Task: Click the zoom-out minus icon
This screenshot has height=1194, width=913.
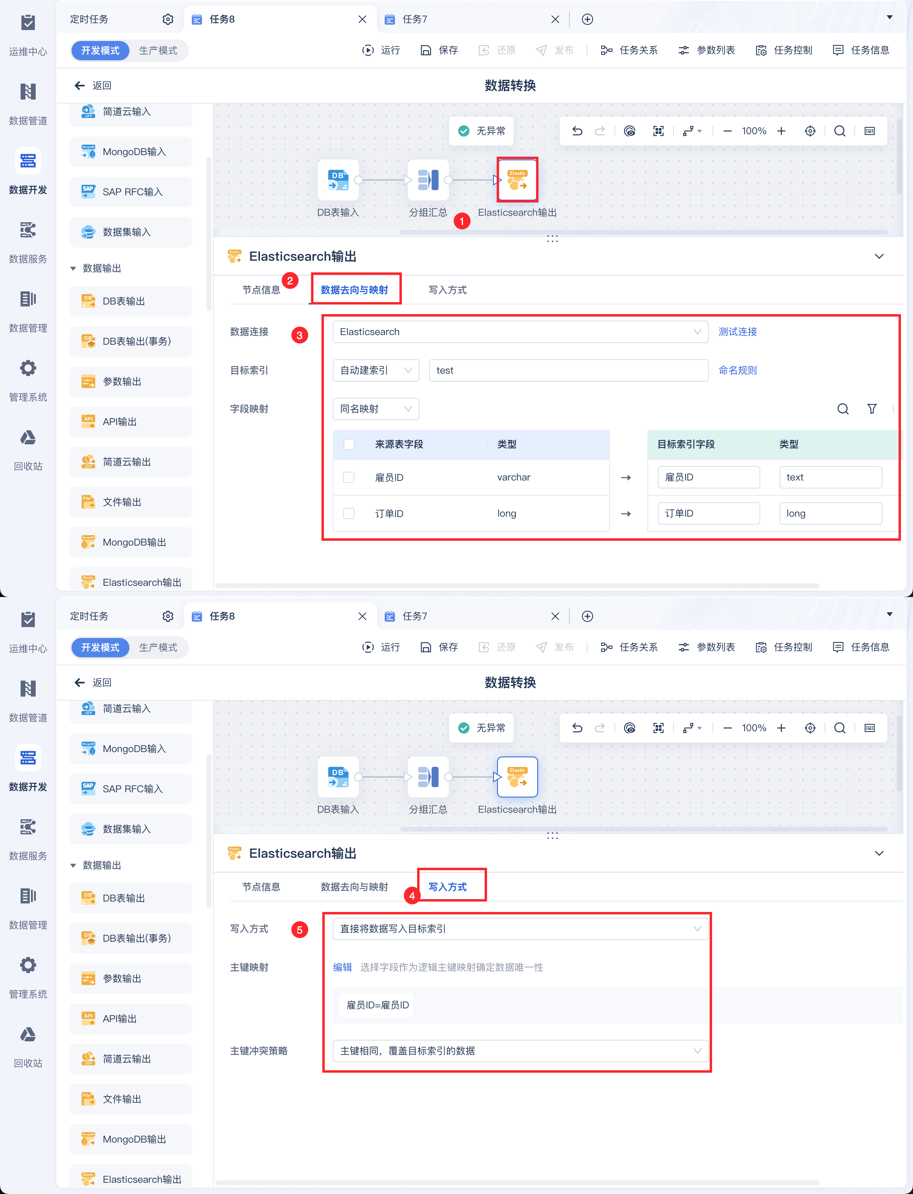Action: click(x=727, y=131)
